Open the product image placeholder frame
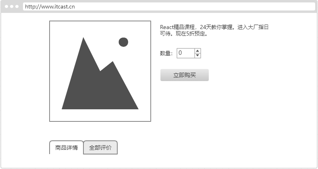This screenshot has height=169, width=318. pyautogui.click(x=100, y=71)
